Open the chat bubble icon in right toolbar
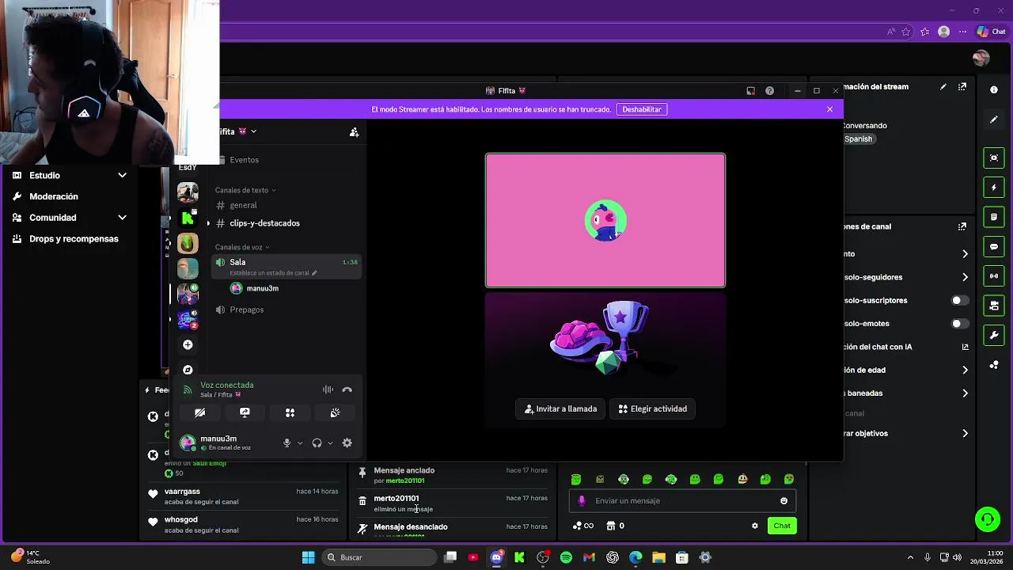The width and height of the screenshot is (1013, 570). pos(994,247)
